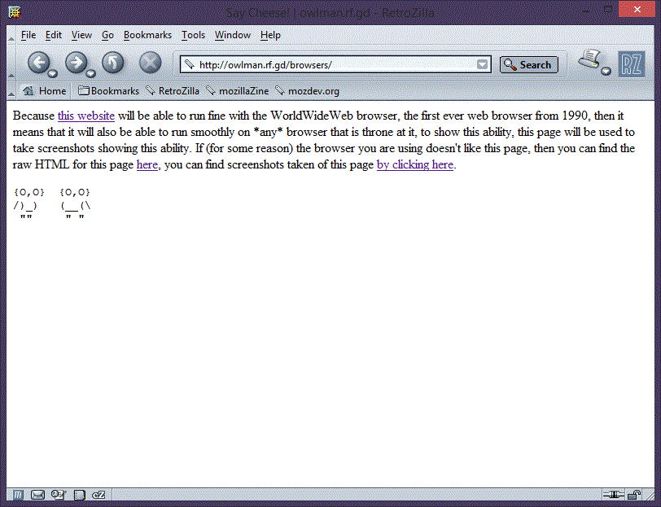
Task: Click the padlock security icon
Action: pyautogui.click(x=633, y=495)
